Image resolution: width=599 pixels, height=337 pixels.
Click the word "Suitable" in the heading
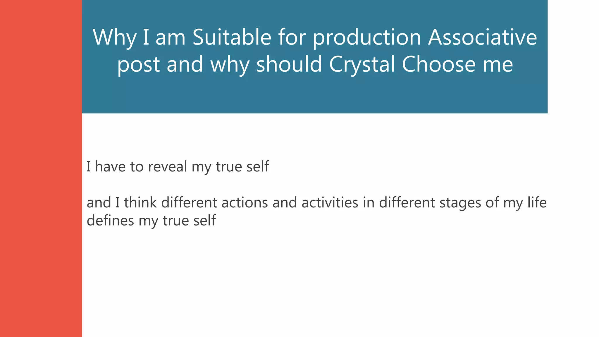[x=232, y=37]
